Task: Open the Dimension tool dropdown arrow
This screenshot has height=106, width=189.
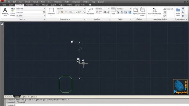Action: (x=51, y=15)
